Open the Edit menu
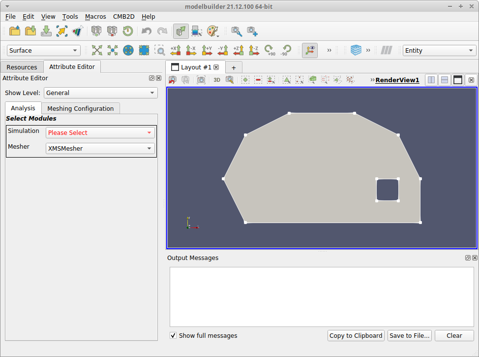 [29, 17]
